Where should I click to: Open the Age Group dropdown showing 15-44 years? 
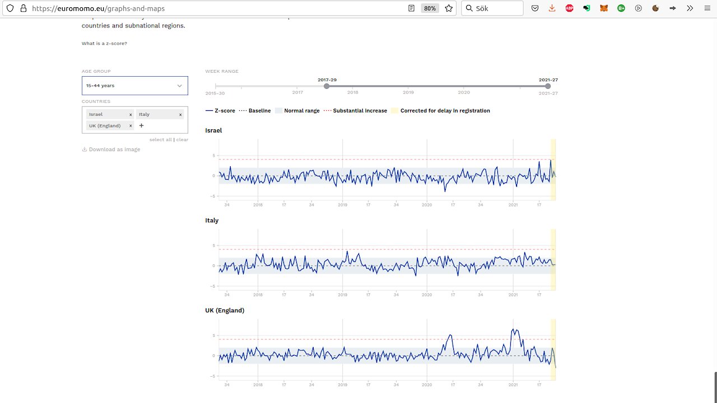click(135, 86)
